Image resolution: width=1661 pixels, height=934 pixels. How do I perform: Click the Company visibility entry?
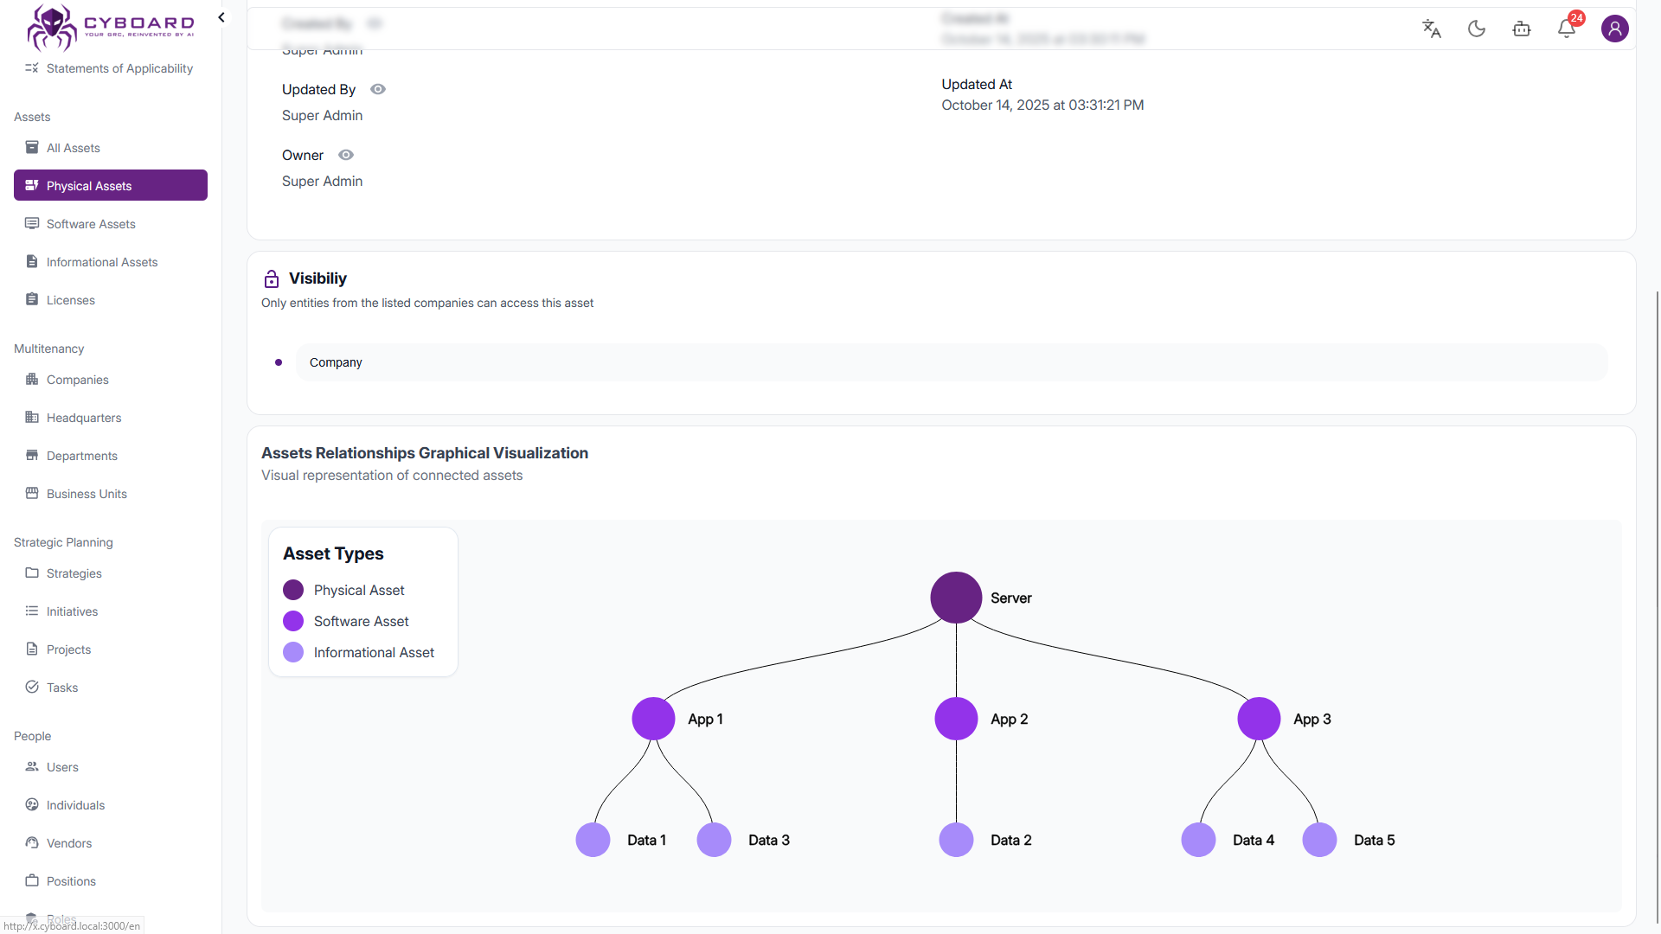tap(336, 362)
